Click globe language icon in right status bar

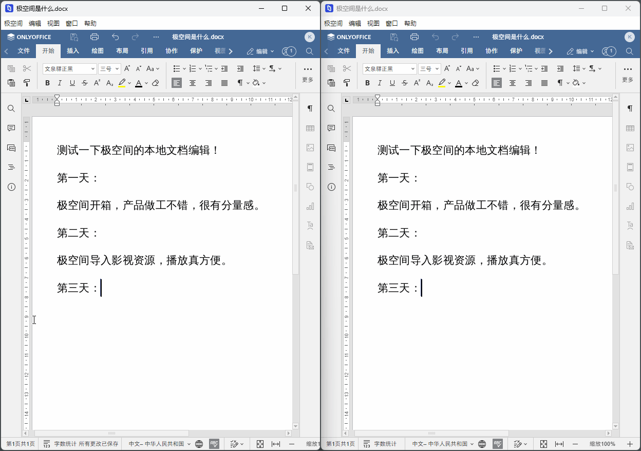482,444
